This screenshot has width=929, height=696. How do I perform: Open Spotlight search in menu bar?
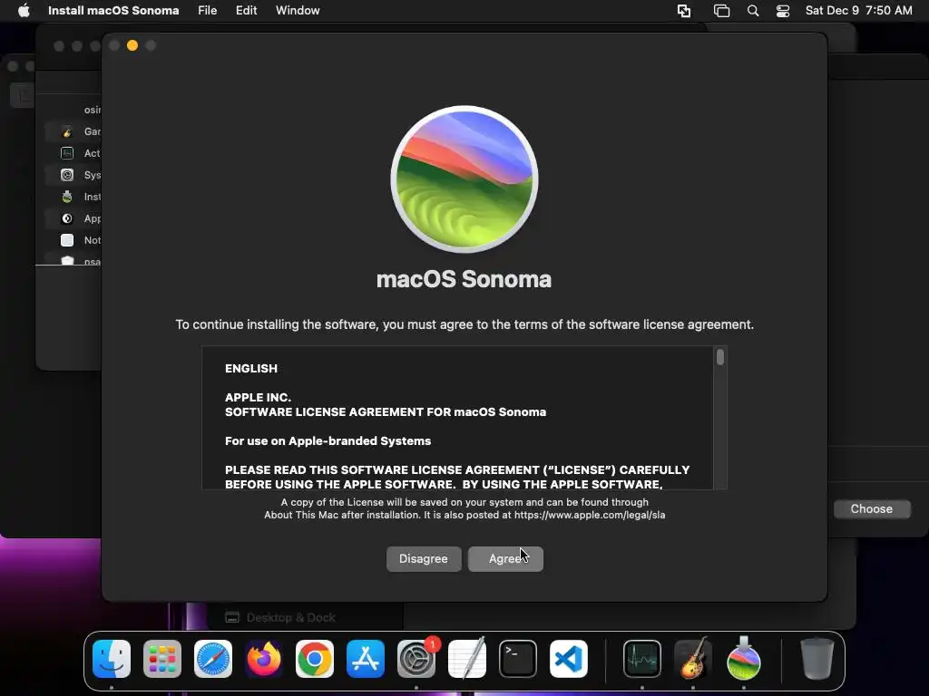(752, 11)
